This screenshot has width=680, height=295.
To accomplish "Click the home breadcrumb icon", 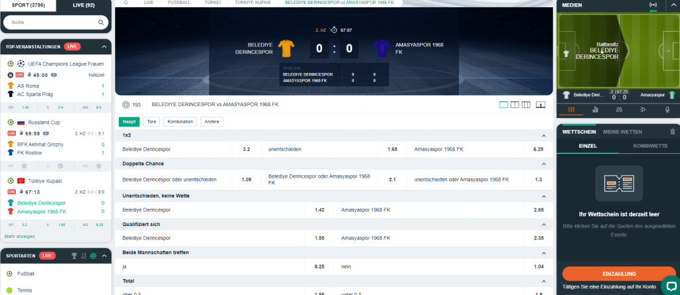I will pos(126,2).
